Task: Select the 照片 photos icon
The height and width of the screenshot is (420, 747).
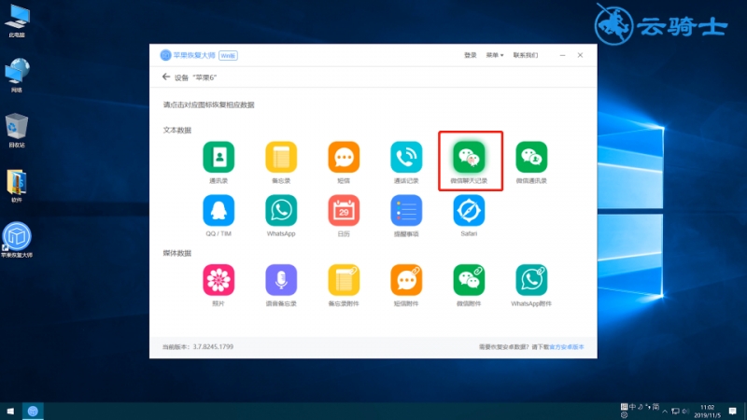Action: point(218,280)
